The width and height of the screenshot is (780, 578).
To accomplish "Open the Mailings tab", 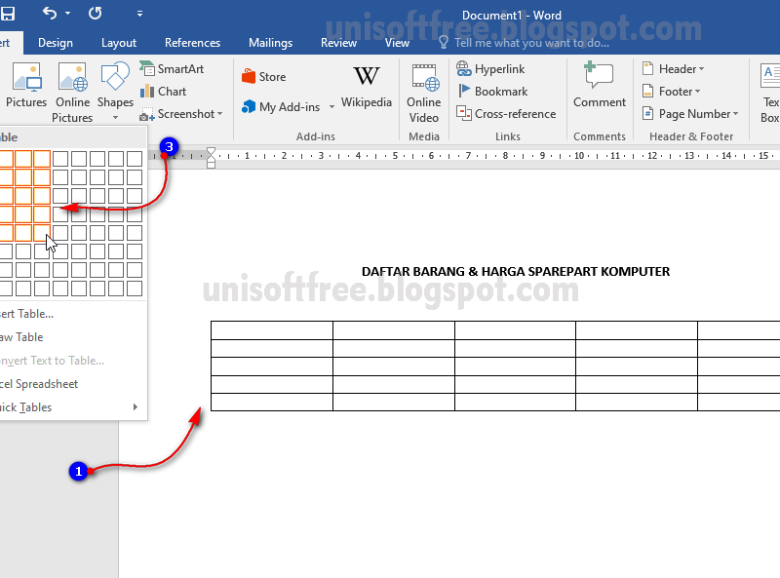I will pyautogui.click(x=270, y=43).
